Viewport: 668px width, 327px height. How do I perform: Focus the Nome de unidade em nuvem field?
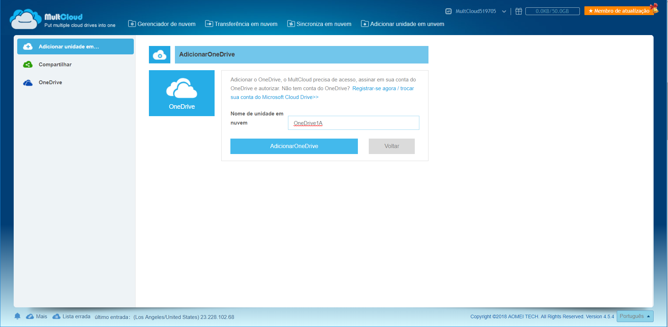(x=354, y=123)
